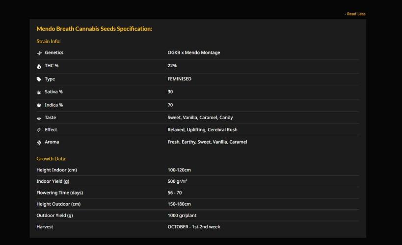Click the FEMINISED type value
This screenshot has width=402, height=245.
coord(180,79)
